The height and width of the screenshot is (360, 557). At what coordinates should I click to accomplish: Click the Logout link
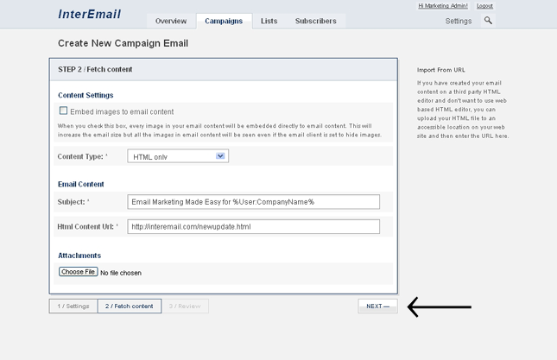click(x=484, y=6)
